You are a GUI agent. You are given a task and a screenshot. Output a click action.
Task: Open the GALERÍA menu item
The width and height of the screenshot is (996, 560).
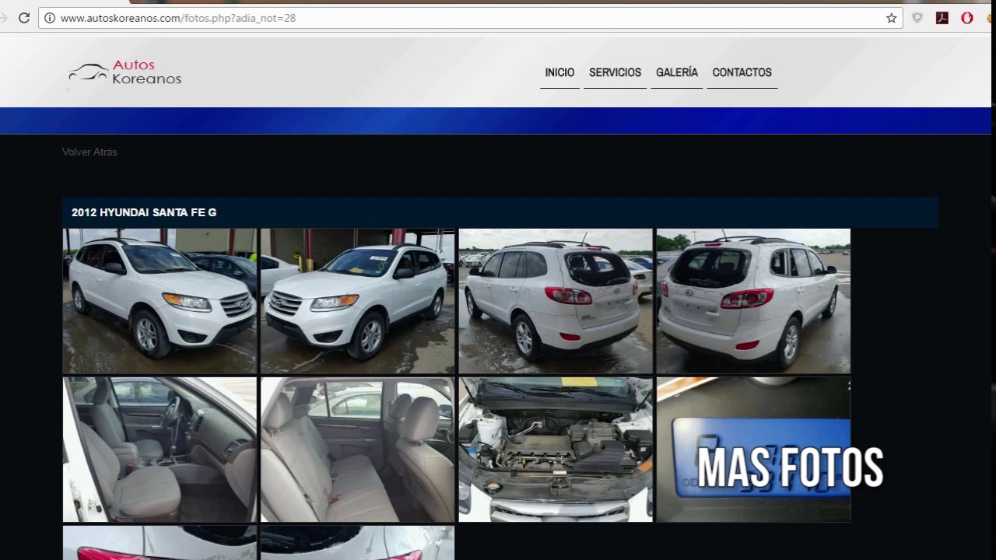(677, 72)
